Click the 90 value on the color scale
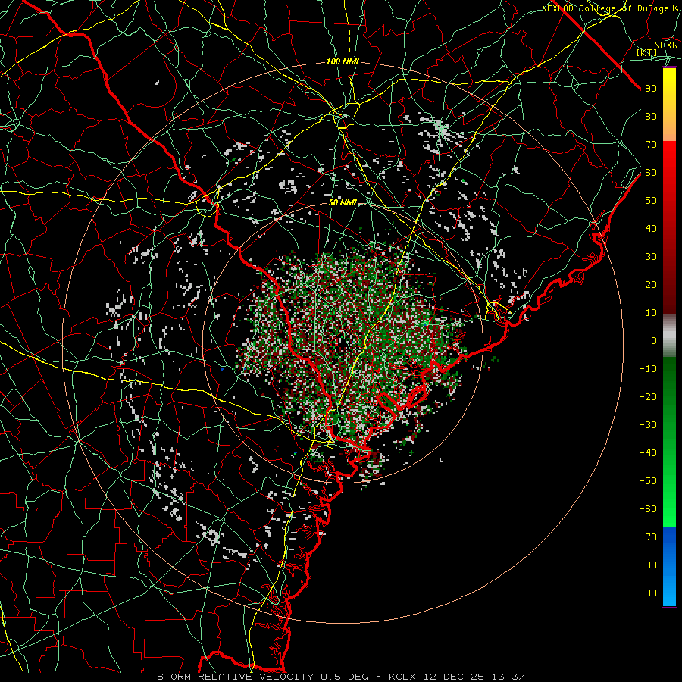Screen dimensions: 682x682 coord(651,89)
